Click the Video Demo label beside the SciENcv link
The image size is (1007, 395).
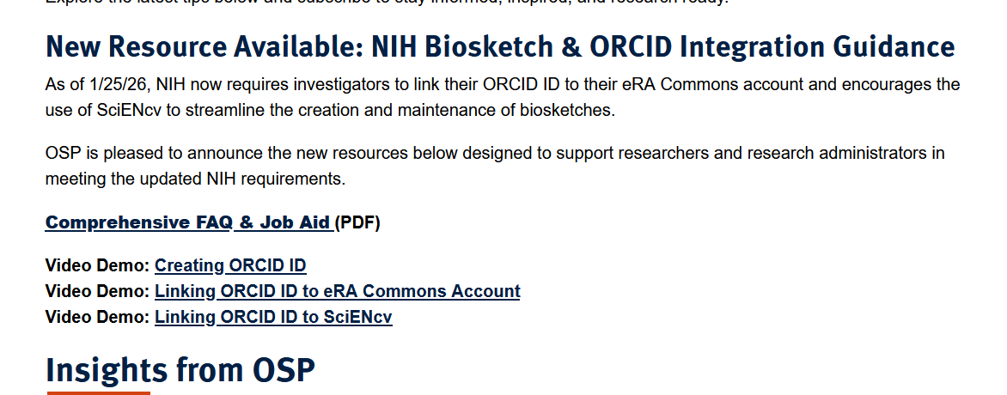pos(97,317)
